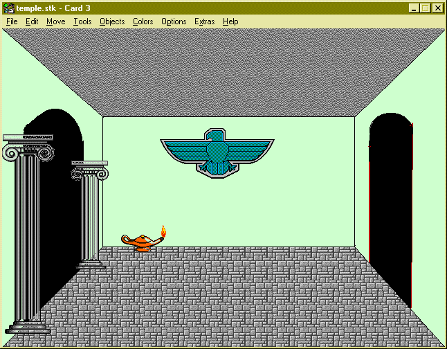Open the File menu
Image resolution: width=447 pixels, height=349 pixels.
(12, 21)
